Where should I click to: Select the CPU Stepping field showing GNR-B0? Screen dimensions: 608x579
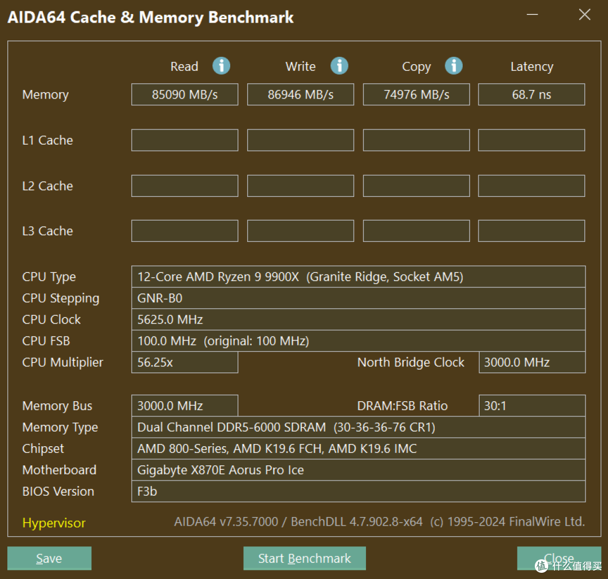click(358, 298)
